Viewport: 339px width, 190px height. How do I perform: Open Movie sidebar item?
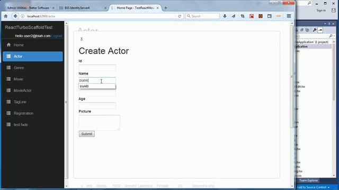point(33,79)
